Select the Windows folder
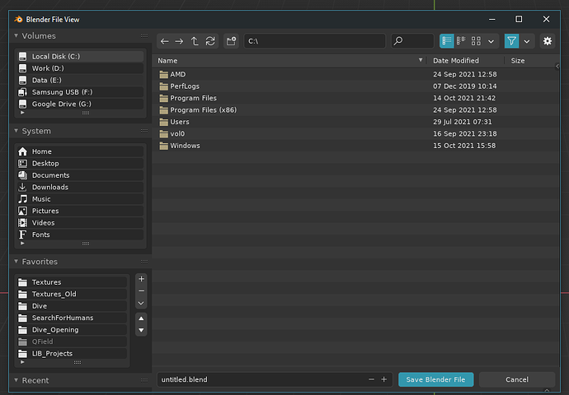This screenshot has width=569, height=395. tap(355, 146)
